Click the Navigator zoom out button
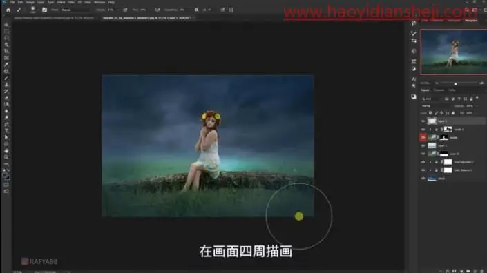This screenshot has width=487, height=273. 437,83
